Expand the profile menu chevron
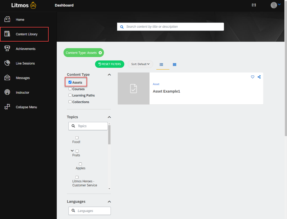 click(279, 4)
